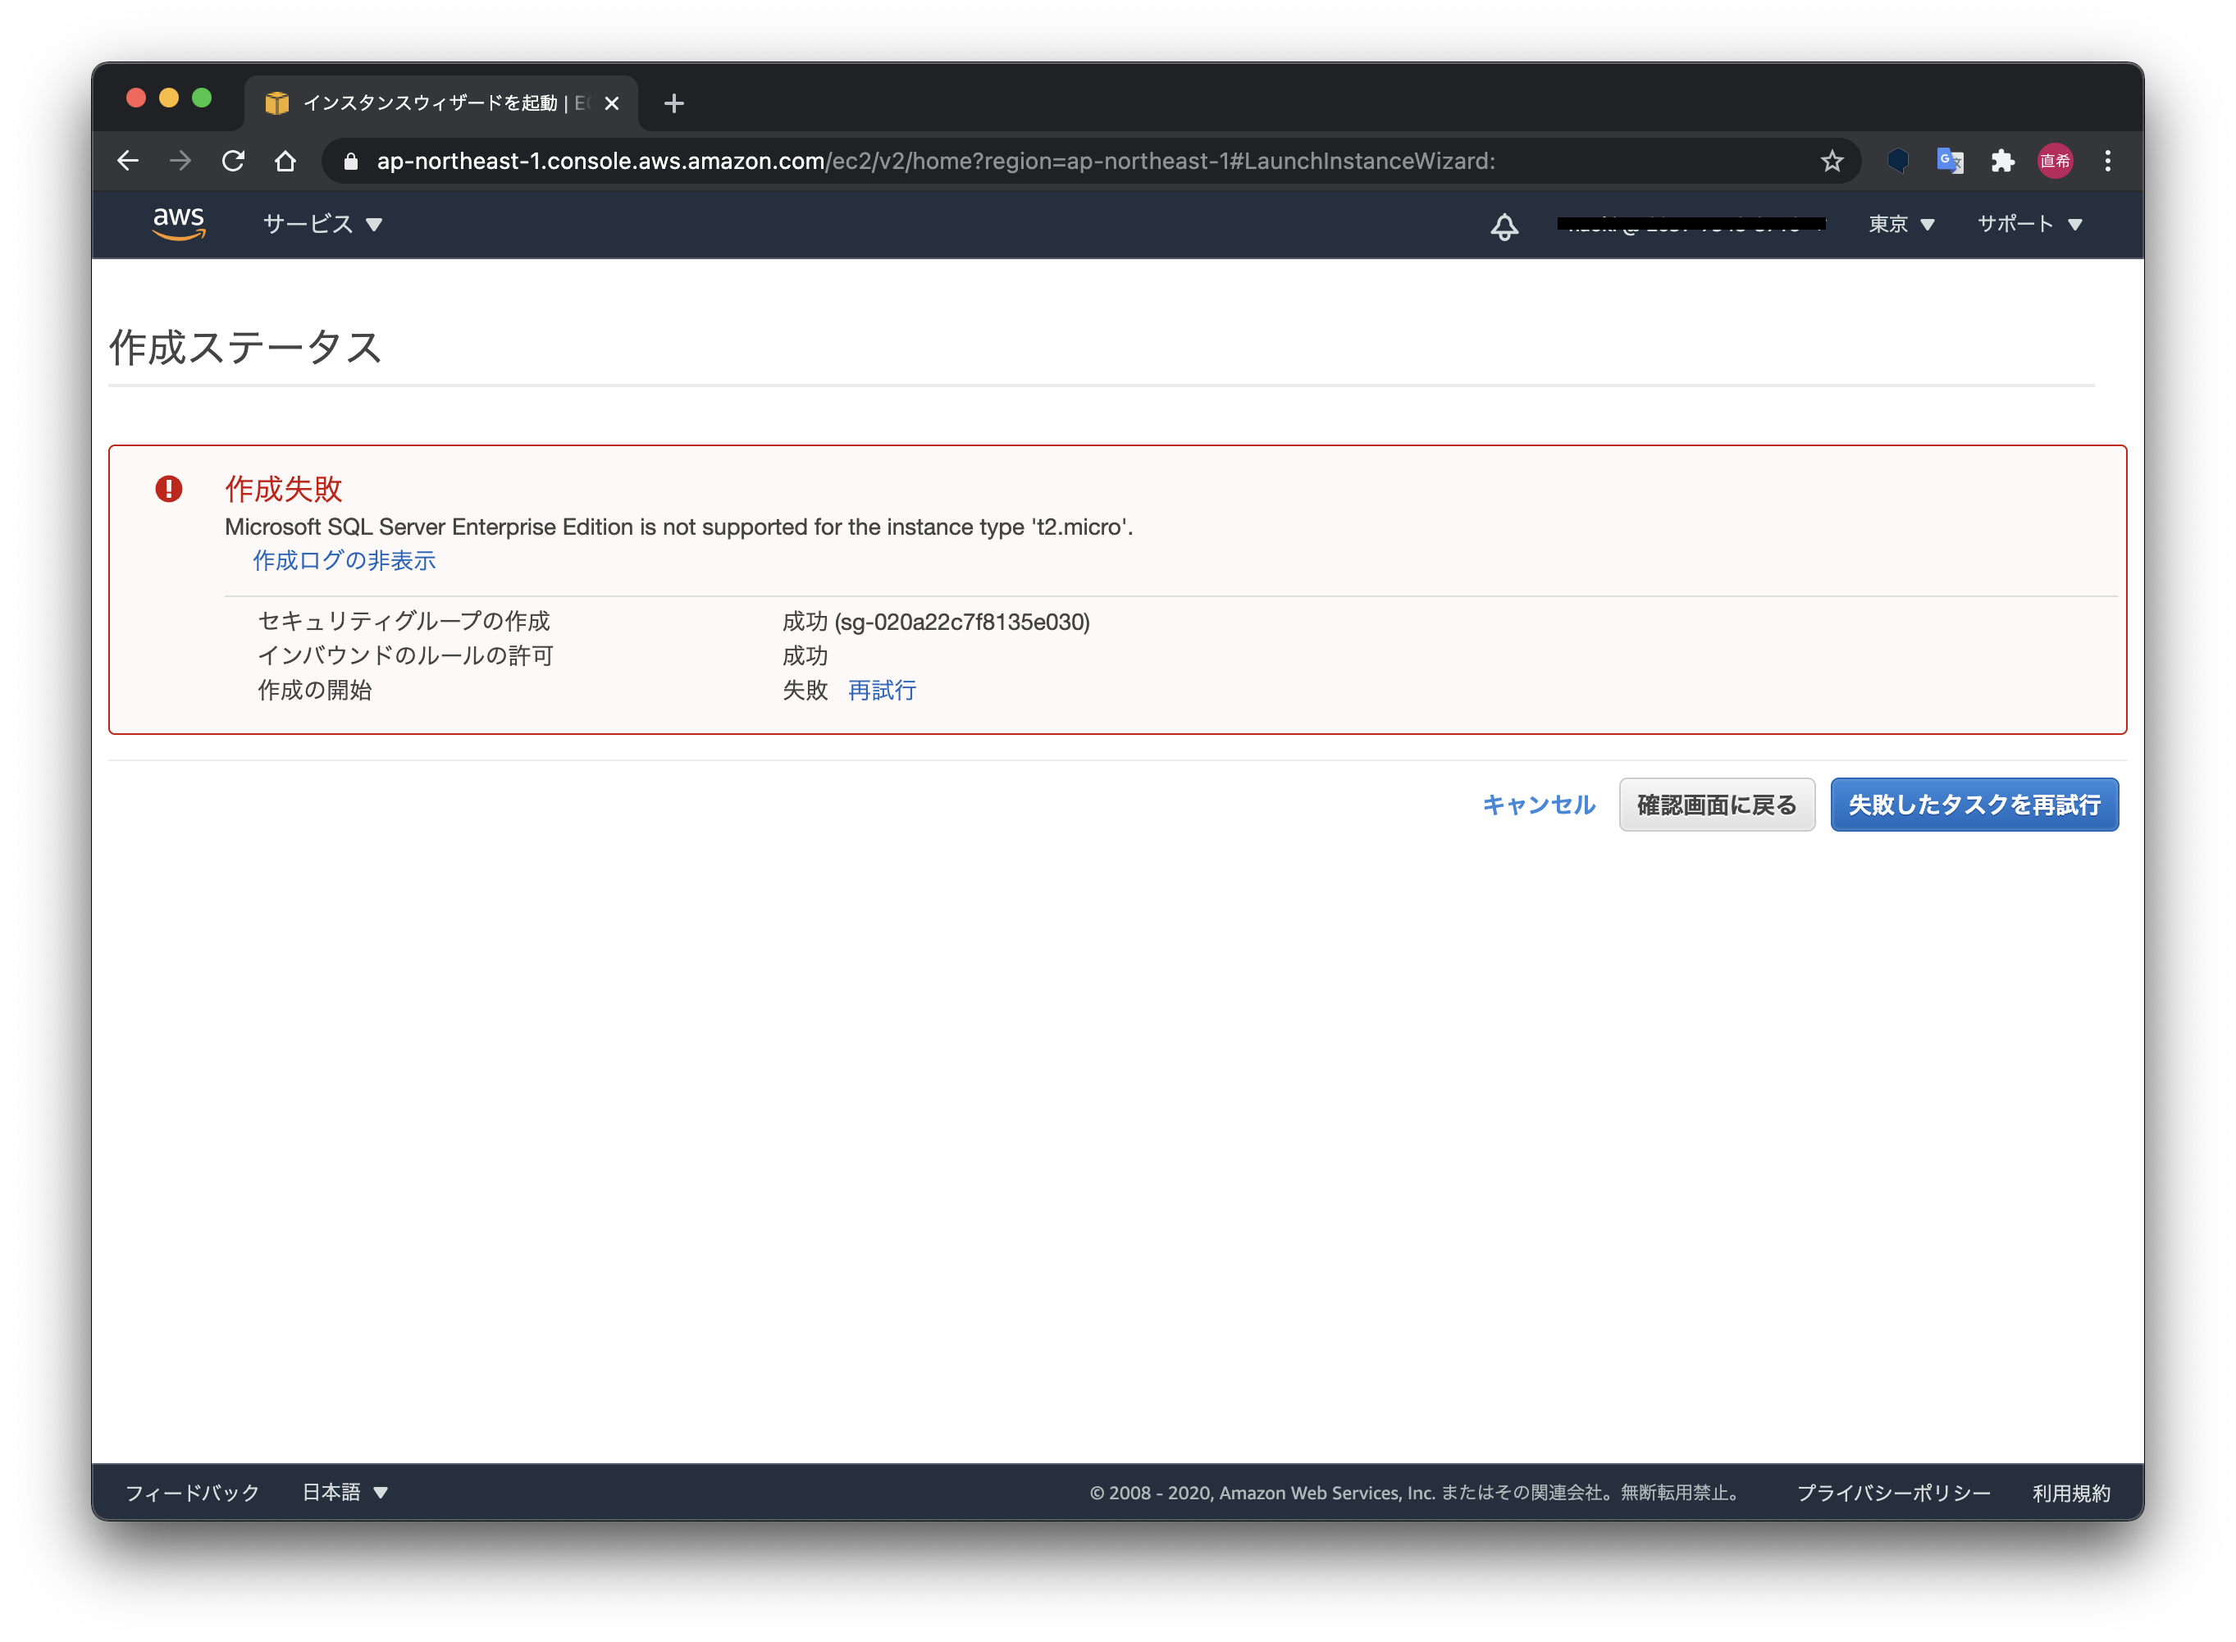Click the 再試行 retry link
The image size is (2236, 1642).
pos(882,690)
